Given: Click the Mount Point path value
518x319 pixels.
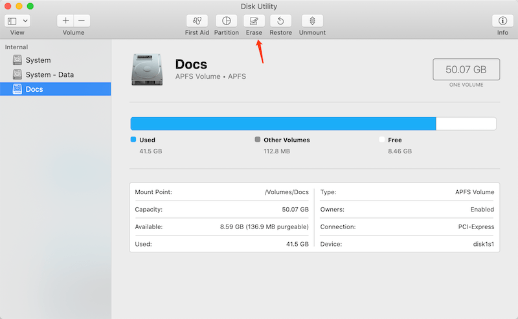Looking at the screenshot, I should click(287, 192).
